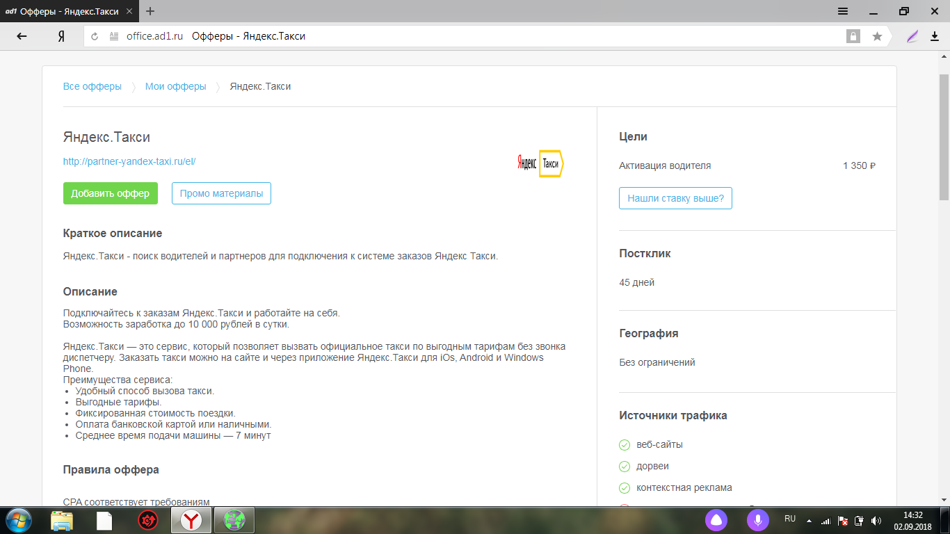Click the Удобный способ вызова такси bullet
The width and height of the screenshot is (950, 534).
click(x=145, y=391)
